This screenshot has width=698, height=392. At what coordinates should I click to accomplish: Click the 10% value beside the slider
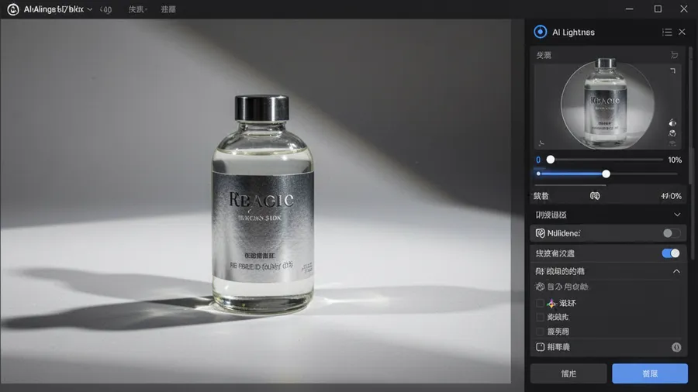coord(675,160)
